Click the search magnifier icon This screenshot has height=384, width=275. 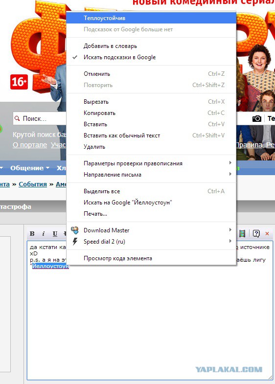click(x=17, y=118)
